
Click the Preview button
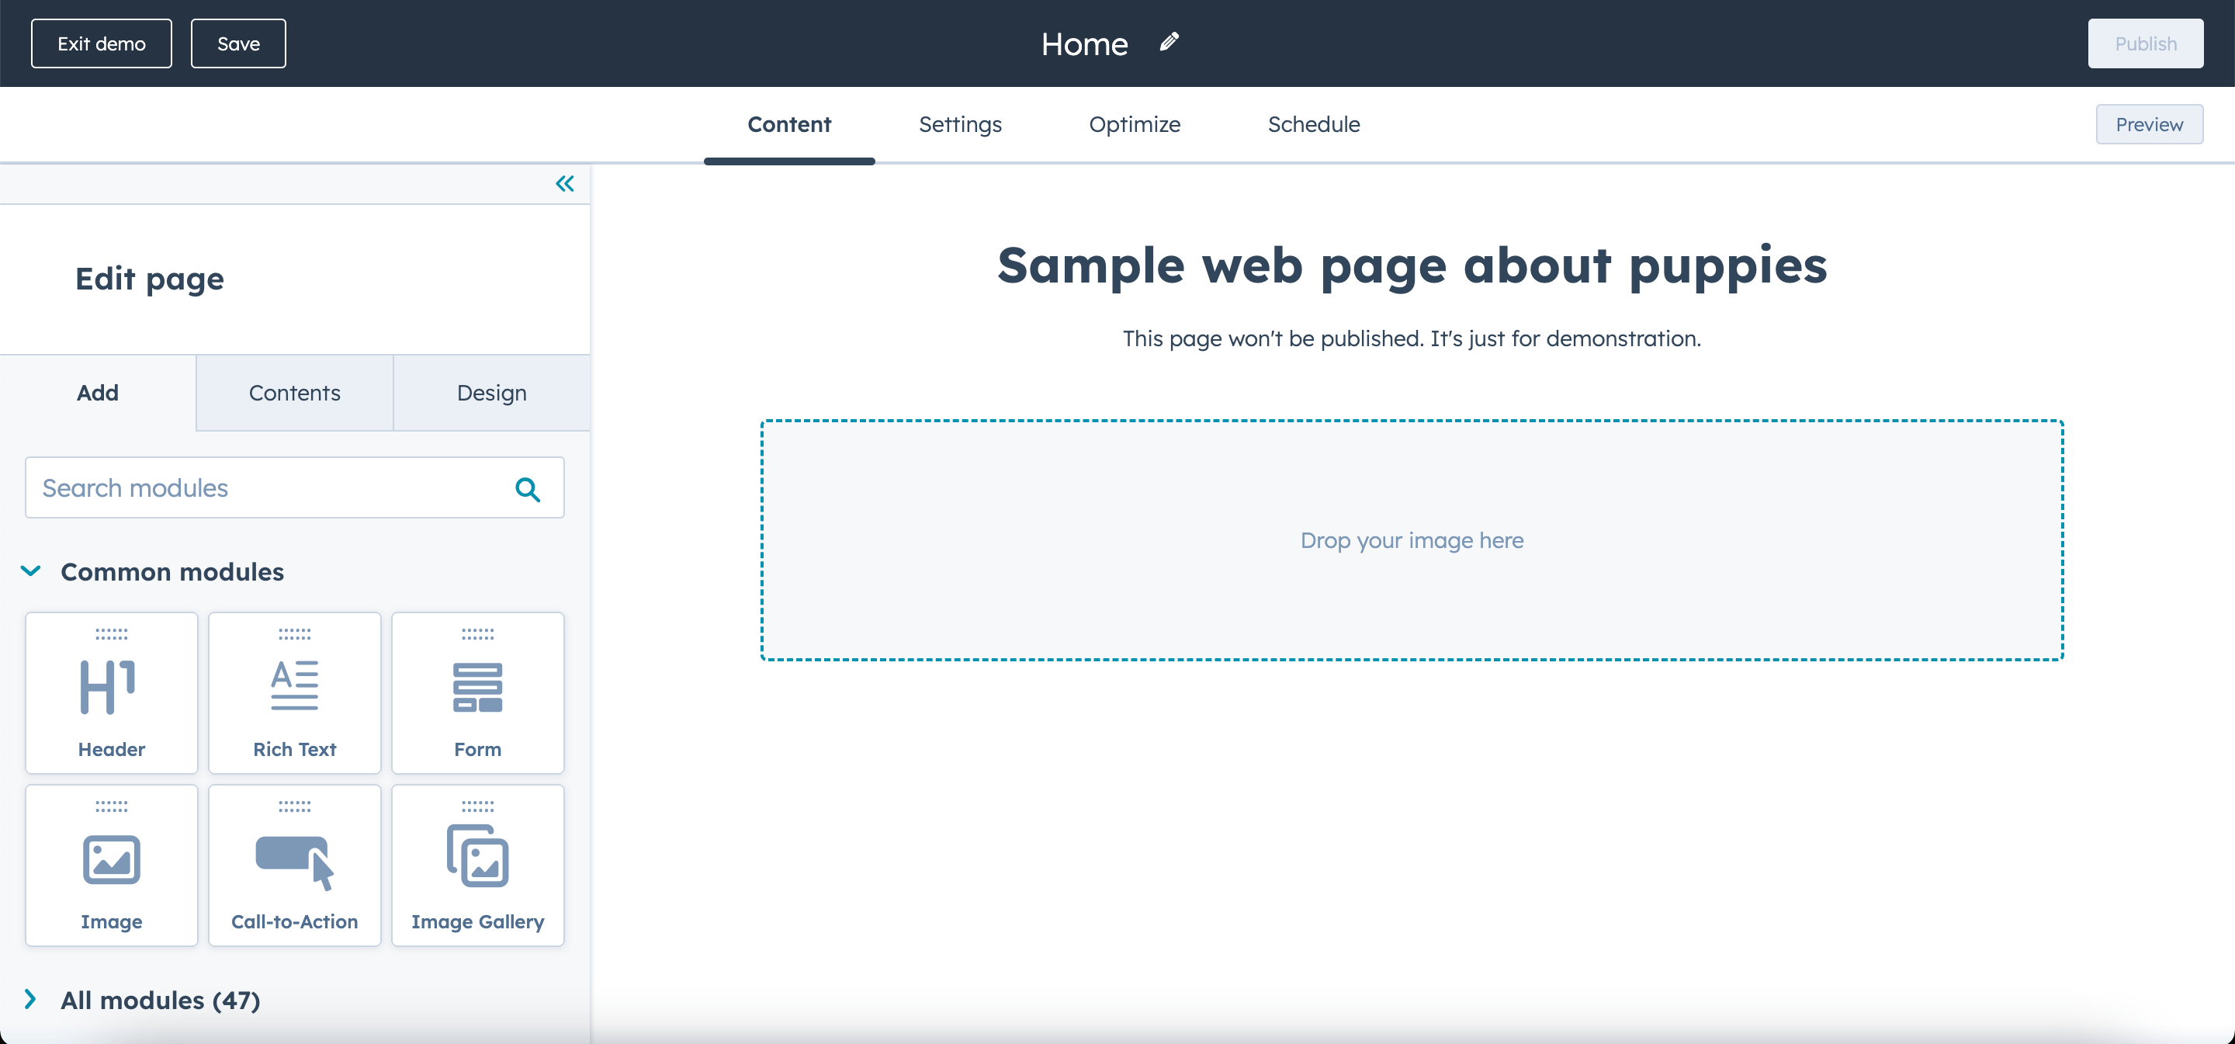pyautogui.click(x=2148, y=124)
